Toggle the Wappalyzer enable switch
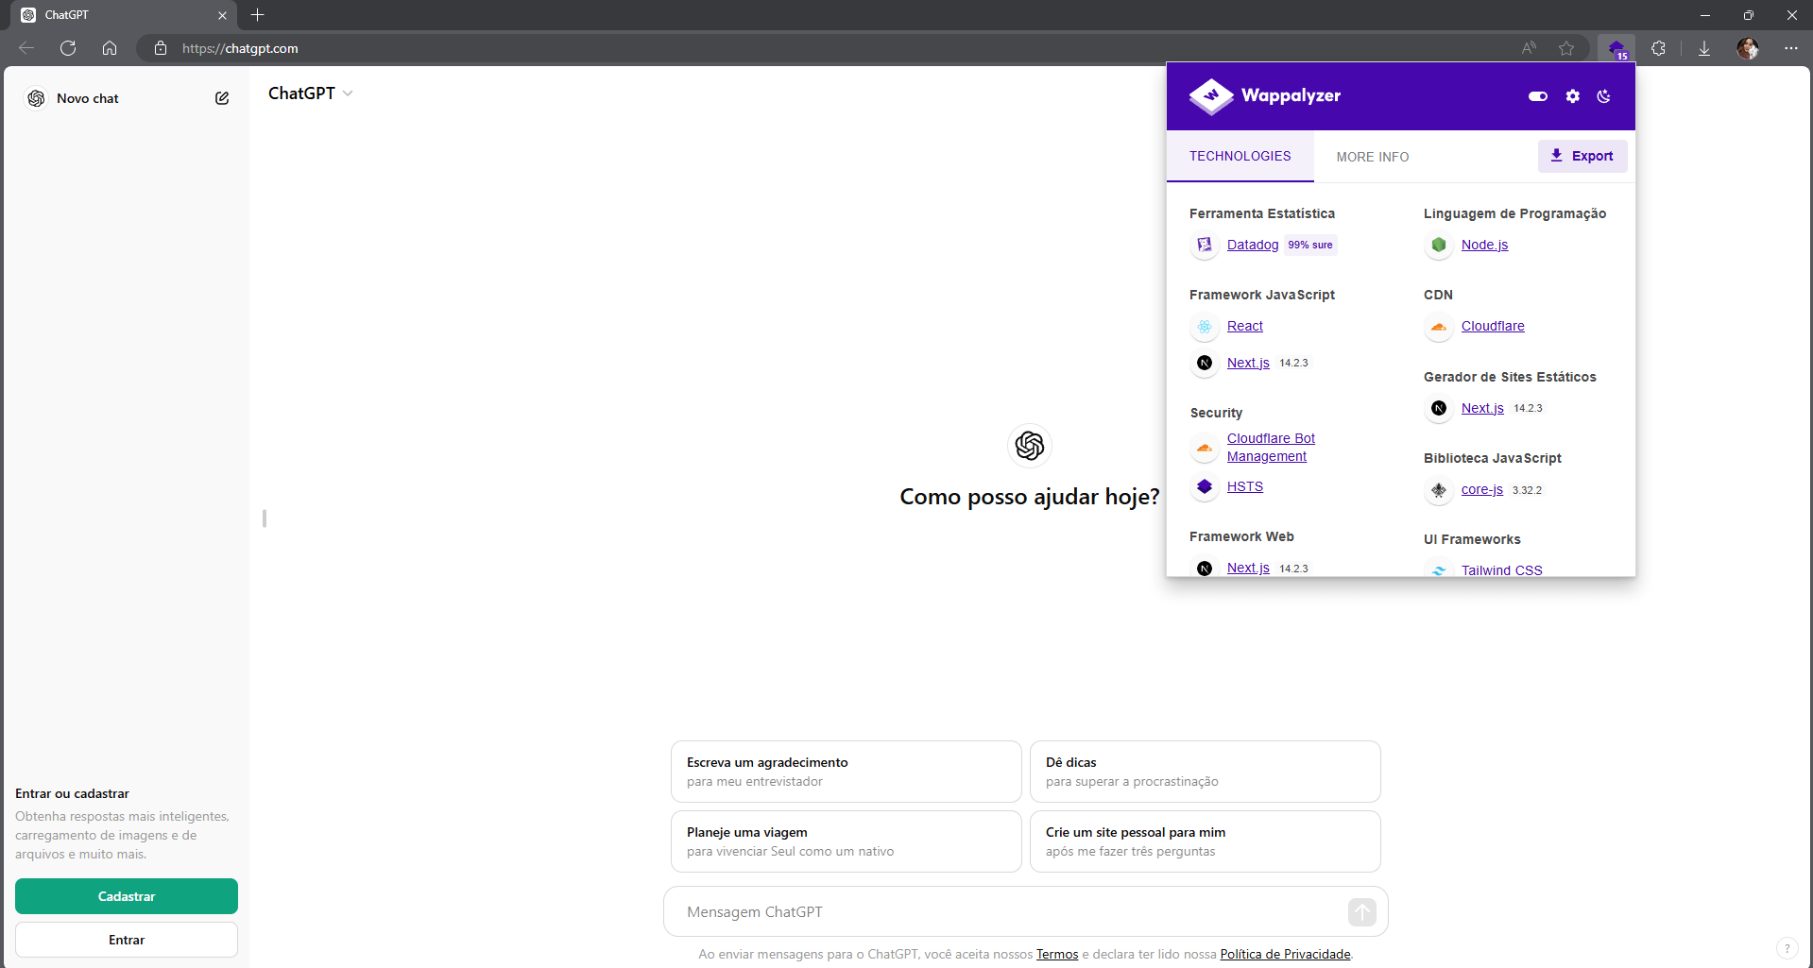This screenshot has width=1813, height=968. [x=1538, y=96]
